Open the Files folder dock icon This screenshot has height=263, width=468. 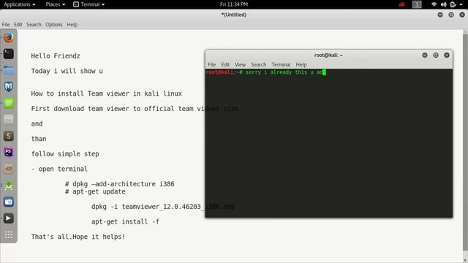(8, 70)
